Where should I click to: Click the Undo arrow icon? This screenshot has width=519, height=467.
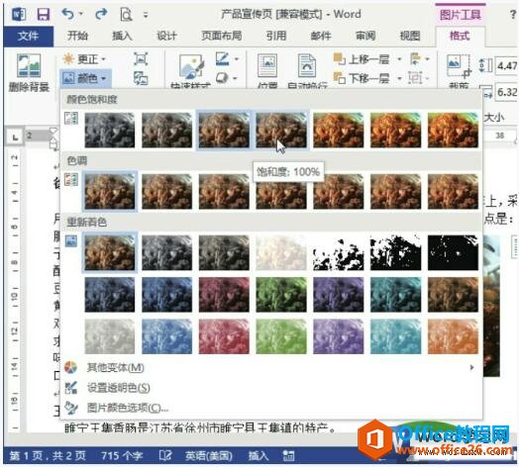click(x=68, y=14)
